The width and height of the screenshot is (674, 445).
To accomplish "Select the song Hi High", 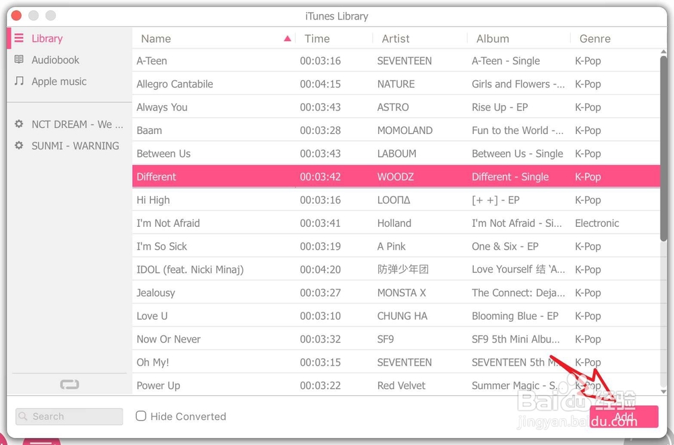I will 396,200.
